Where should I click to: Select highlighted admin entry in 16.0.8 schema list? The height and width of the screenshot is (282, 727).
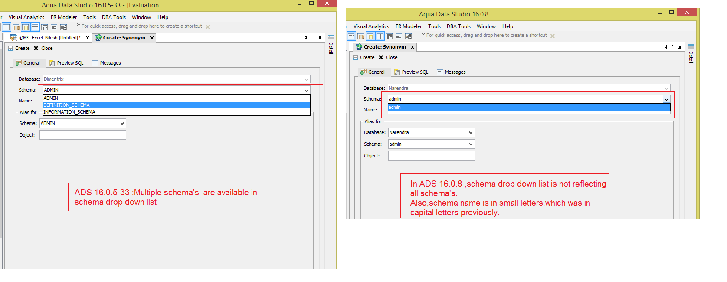point(529,107)
